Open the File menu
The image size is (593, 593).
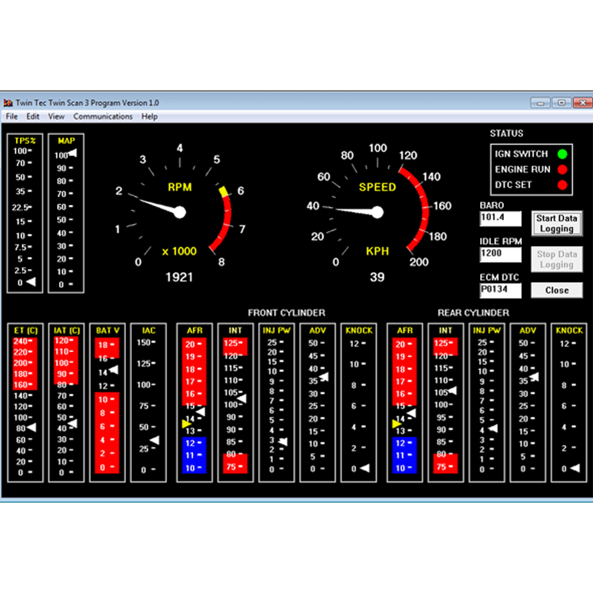pyautogui.click(x=12, y=116)
